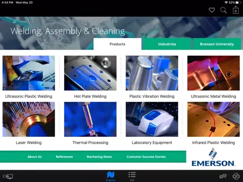Select the Plastic Vibration Welding image

152,73
